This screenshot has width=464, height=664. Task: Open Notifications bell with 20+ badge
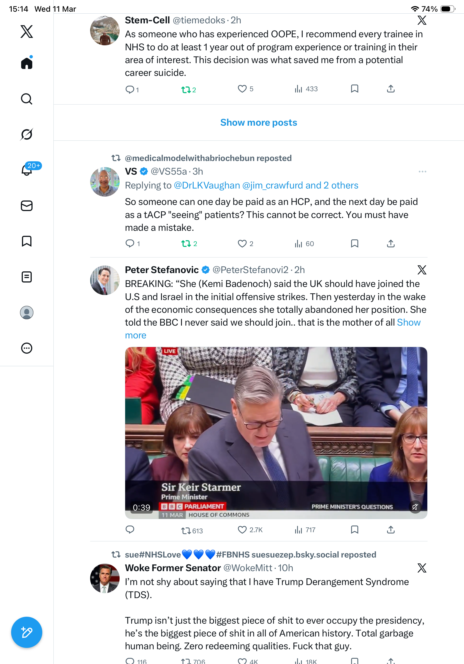(x=27, y=170)
